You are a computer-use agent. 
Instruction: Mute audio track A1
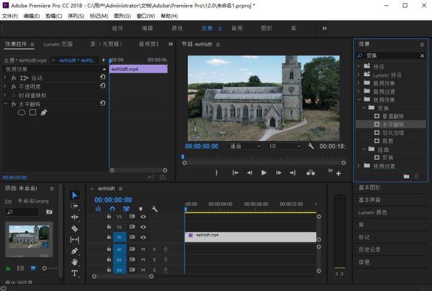(143, 249)
